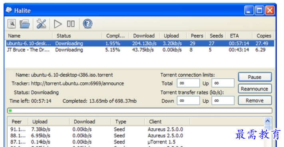
Task: Minimize the Halite window
Action: click(249, 10)
